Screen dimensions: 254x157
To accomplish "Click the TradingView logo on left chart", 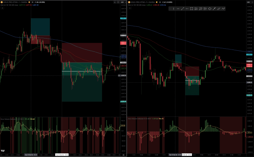I will coord(3,151).
